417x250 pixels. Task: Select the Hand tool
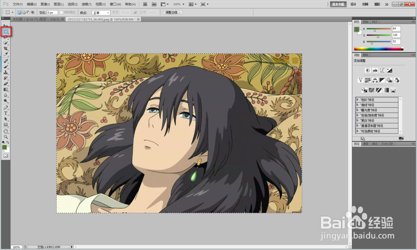pos(5,131)
